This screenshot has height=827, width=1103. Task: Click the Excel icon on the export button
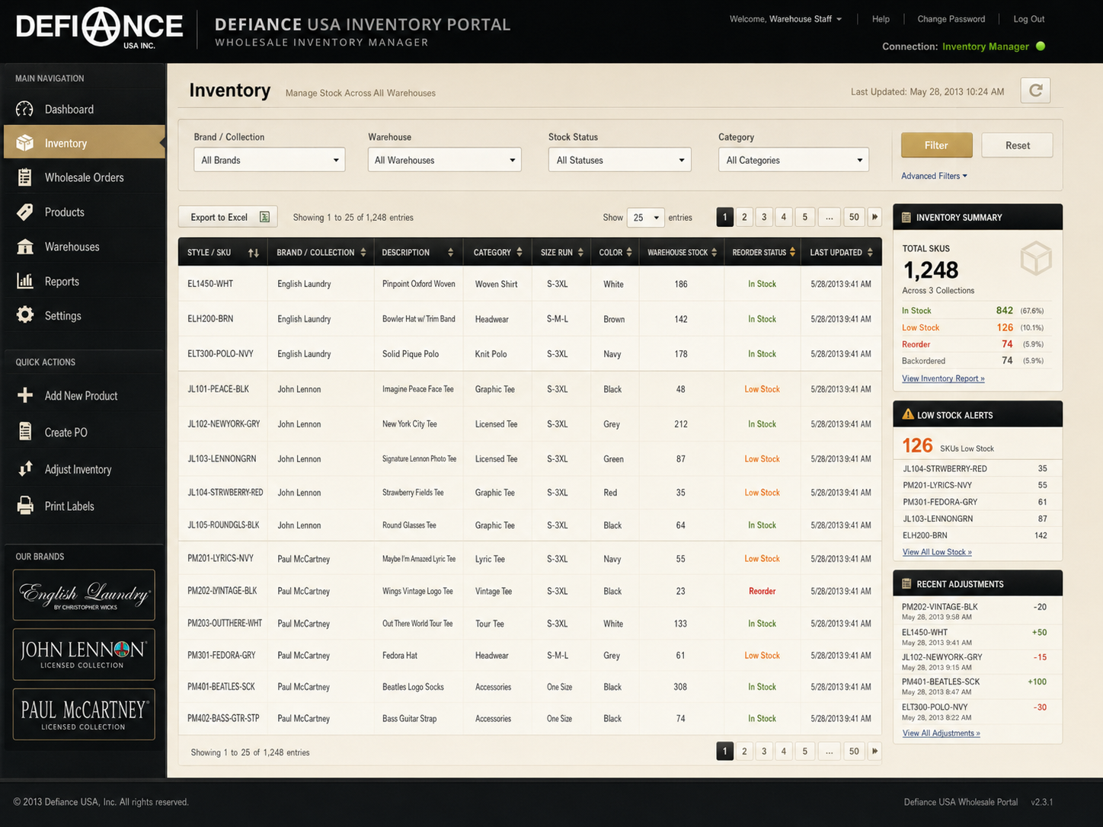[264, 217]
